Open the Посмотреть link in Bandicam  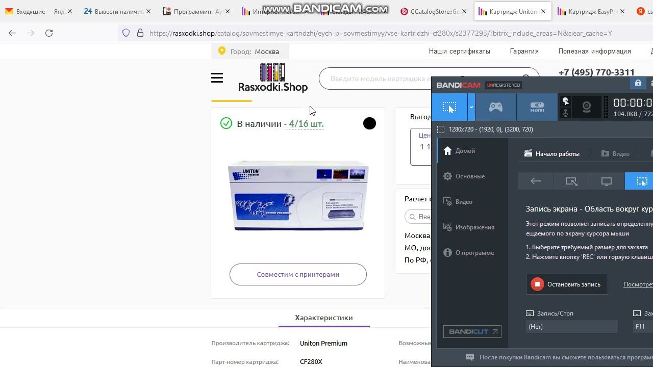coord(638,284)
